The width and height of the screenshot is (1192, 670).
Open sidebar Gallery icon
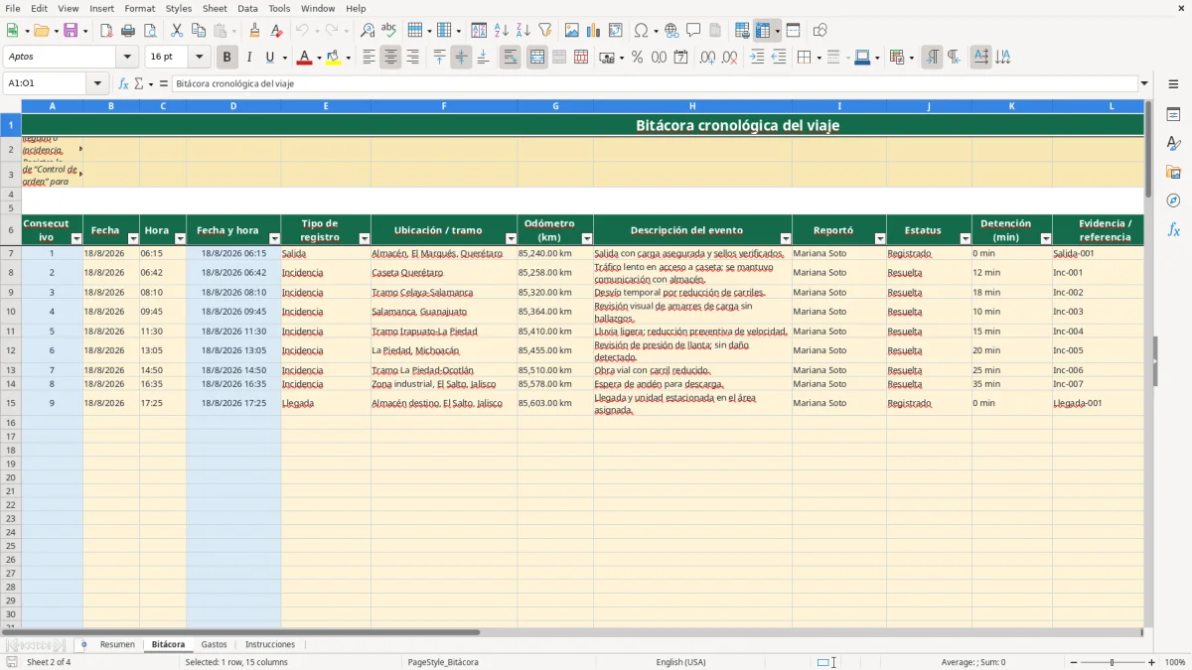(x=1173, y=172)
